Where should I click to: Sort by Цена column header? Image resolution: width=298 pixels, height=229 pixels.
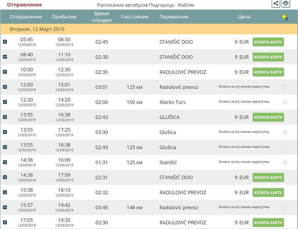coord(244,17)
